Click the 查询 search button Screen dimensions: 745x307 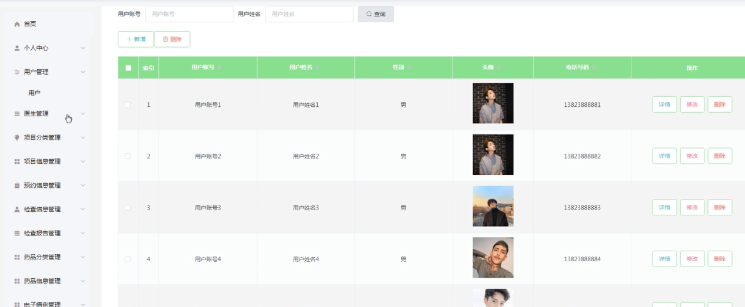[x=375, y=14]
